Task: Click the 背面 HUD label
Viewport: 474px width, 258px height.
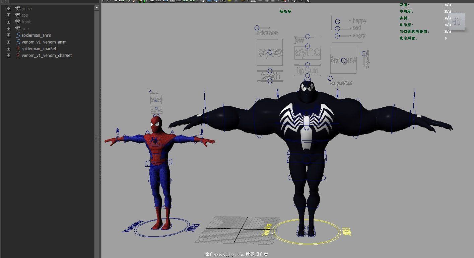Action: pos(404,5)
